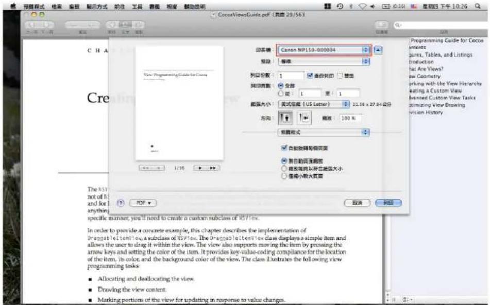The image size is (490, 305).
Task: Click the page range 'to' input field
Action: click(348, 93)
